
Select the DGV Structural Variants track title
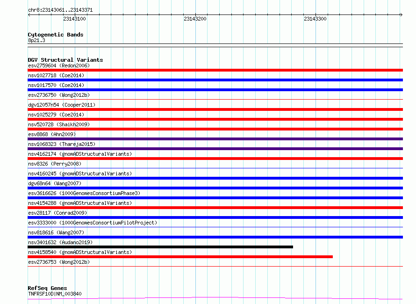coord(65,60)
